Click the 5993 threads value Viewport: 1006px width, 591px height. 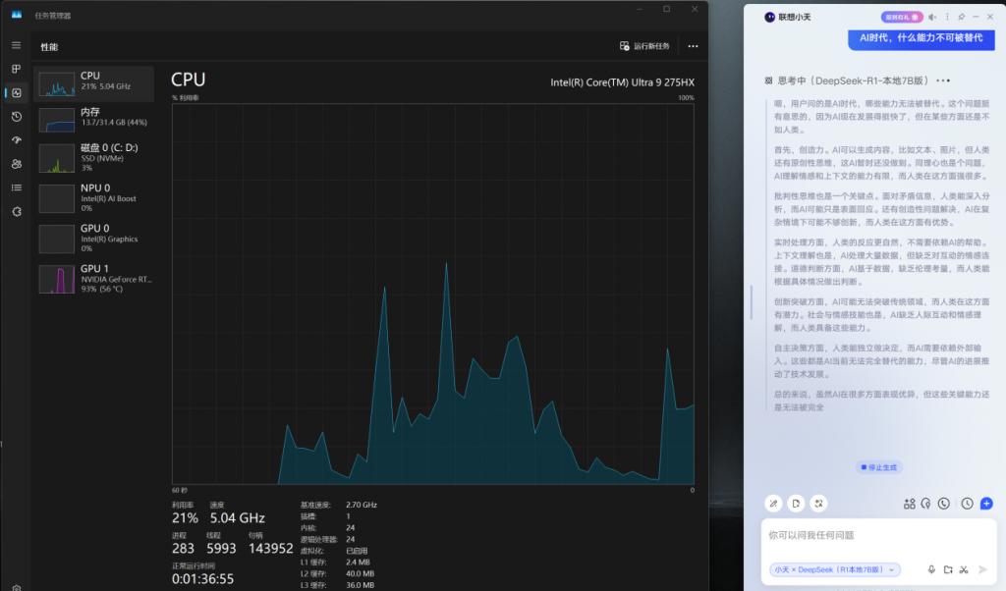tap(221, 549)
